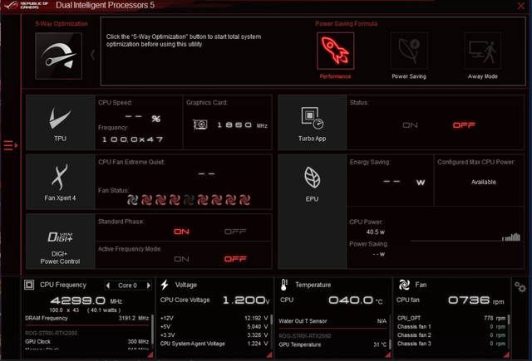Screen dimensions: 532x361
Task: Click the CPU_OPT fan row
Action: pyautogui.click(x=451, y=318)
